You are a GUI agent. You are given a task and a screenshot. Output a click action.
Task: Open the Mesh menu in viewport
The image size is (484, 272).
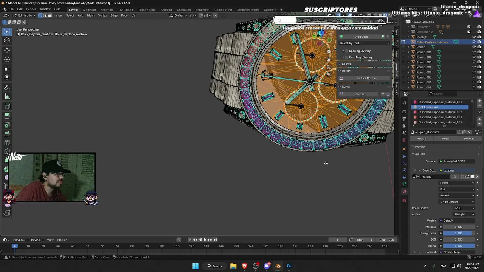(91, 15)
